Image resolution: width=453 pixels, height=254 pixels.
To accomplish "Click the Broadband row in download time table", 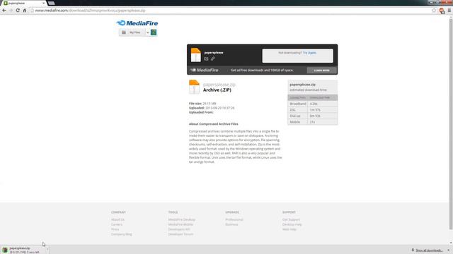I will coord(313,104).
